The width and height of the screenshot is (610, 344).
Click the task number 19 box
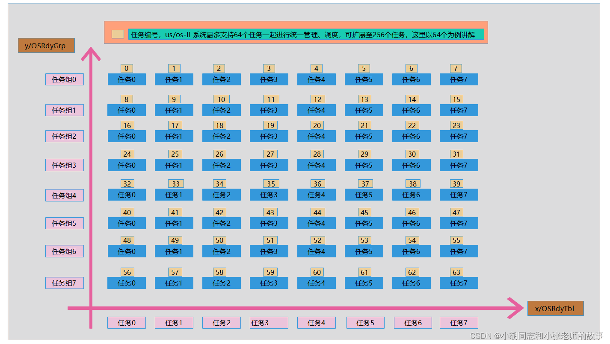pos(270,125)
